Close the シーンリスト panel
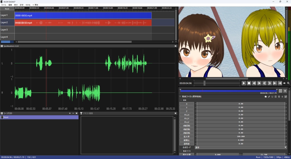291x159 pixels. tap(76, 113)
